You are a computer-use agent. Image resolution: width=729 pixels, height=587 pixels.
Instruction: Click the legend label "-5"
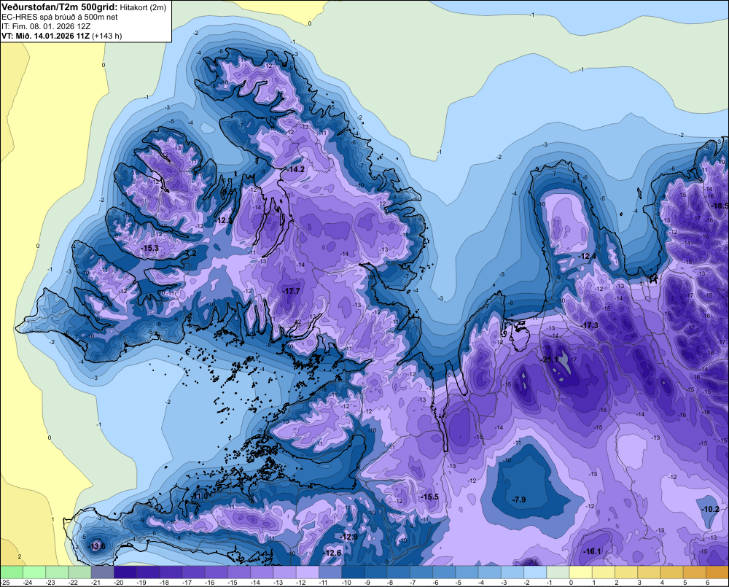pyautogui.click(x=459, y=583)
